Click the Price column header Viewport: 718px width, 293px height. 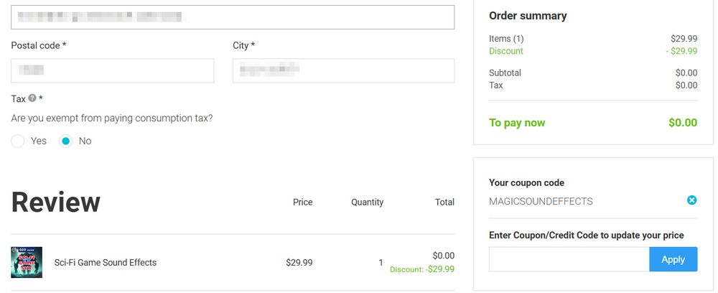click(x=302, y=203)
